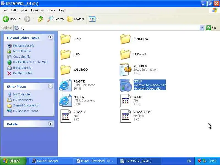This screenshot has width=220, height=165.
Task: Click GRTMPVOL_EN taskbar button
Action: [x=139, y=161]
